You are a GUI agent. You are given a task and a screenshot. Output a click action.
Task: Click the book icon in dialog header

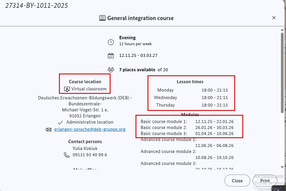click(102, 18)
